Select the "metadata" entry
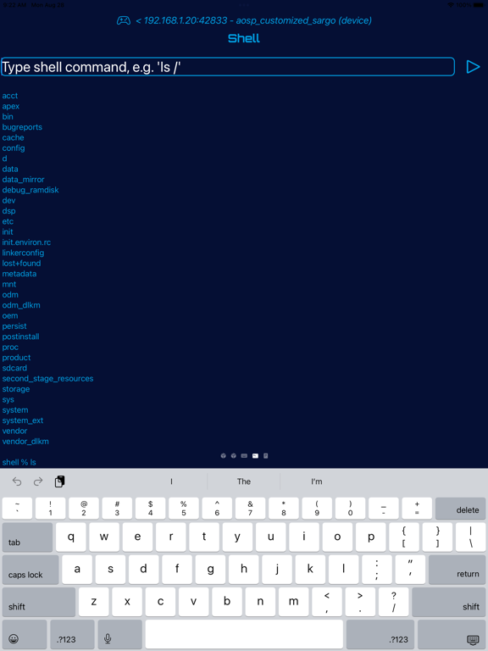The image size is (488, 651). 19,274
